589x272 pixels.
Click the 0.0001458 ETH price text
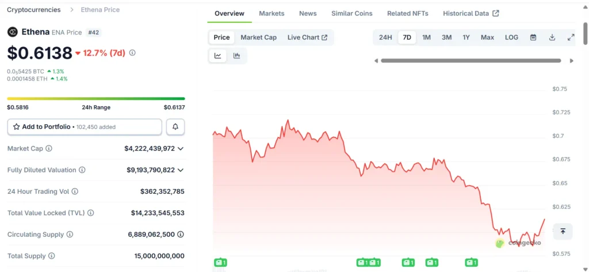click(28, 79)
